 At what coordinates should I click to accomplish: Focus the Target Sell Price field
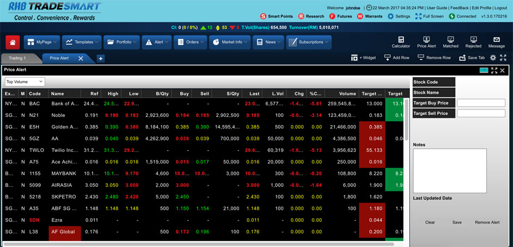481,114
